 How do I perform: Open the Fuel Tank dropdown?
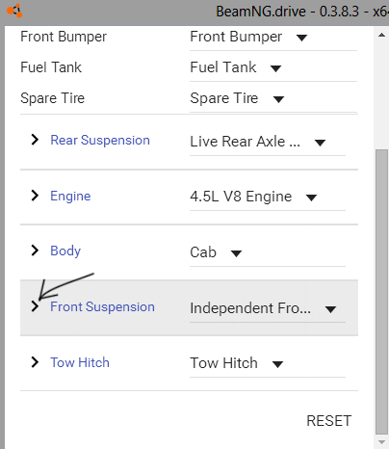pos(273,68)
